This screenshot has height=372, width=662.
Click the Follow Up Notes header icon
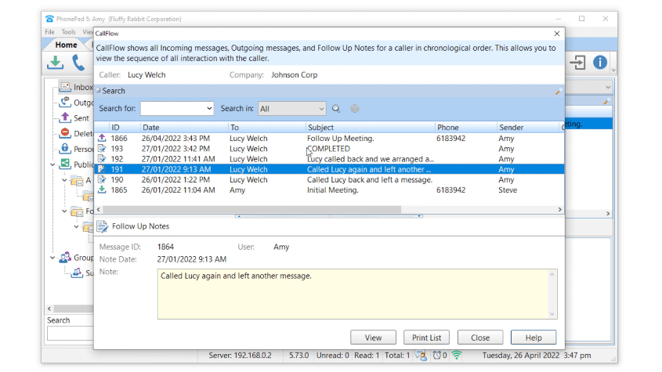[103, 226]
